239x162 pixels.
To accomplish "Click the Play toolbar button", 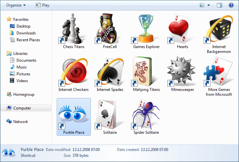I will (42, 5).
